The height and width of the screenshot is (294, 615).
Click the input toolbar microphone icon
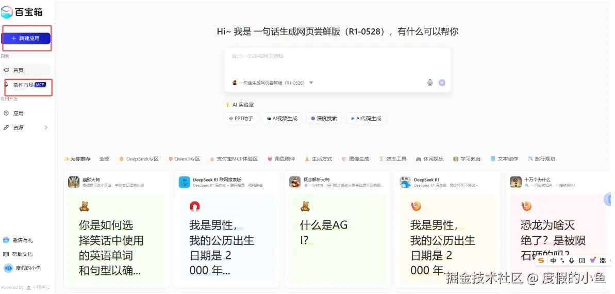click(x=572, y=260)
